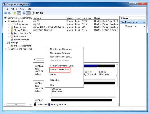Screen dimensions: 150x114
Task: Expand Local Users and Groups node
Action: click(x=9, y=34)
